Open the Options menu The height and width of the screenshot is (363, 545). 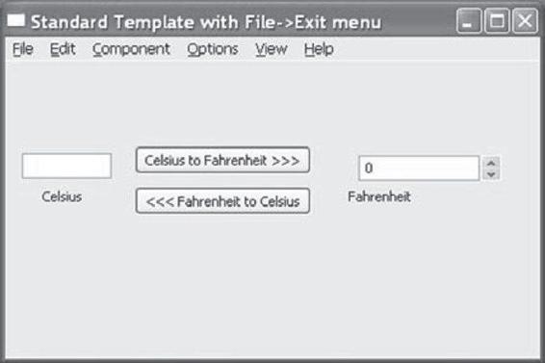pyautogui.click(x=213, y=49)
